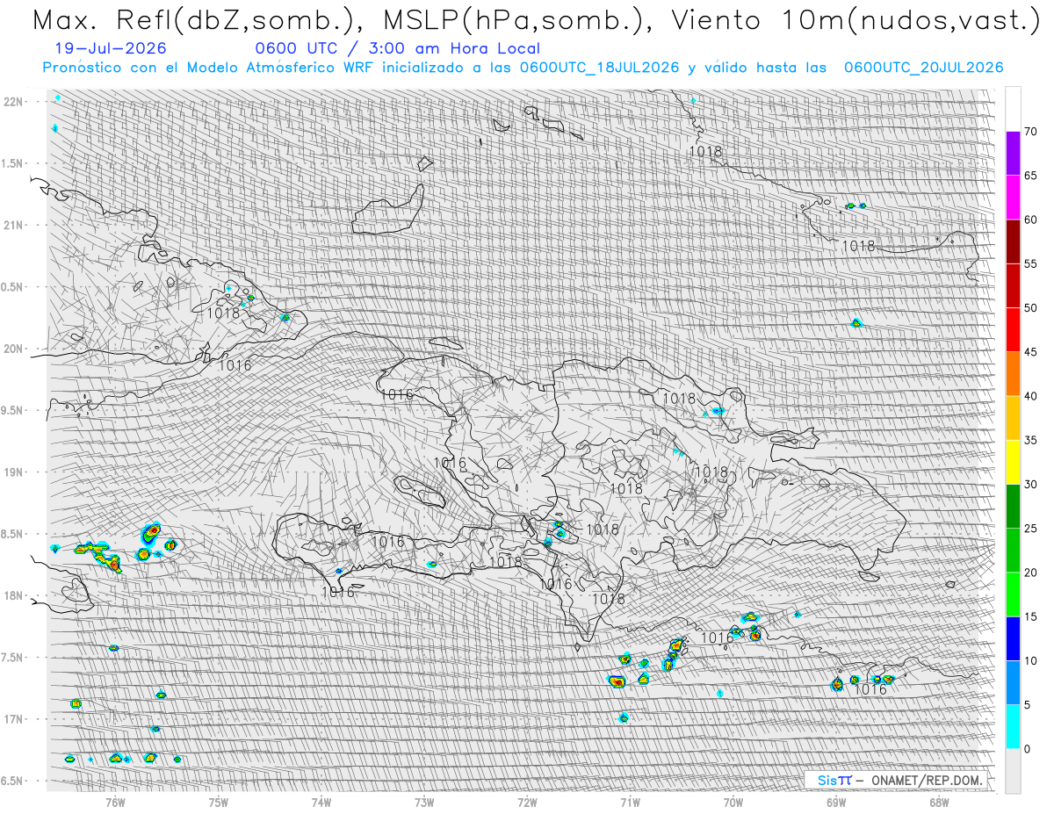
Task: Click the 20N latitude axis label
Action: tap(13, 349)
